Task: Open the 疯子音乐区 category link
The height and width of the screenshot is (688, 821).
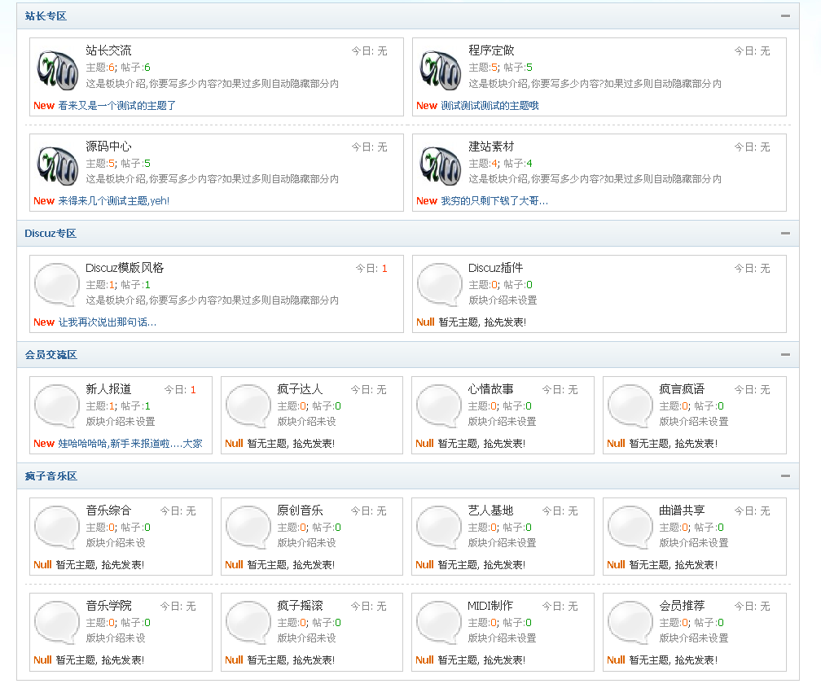Action: (50, 476)
